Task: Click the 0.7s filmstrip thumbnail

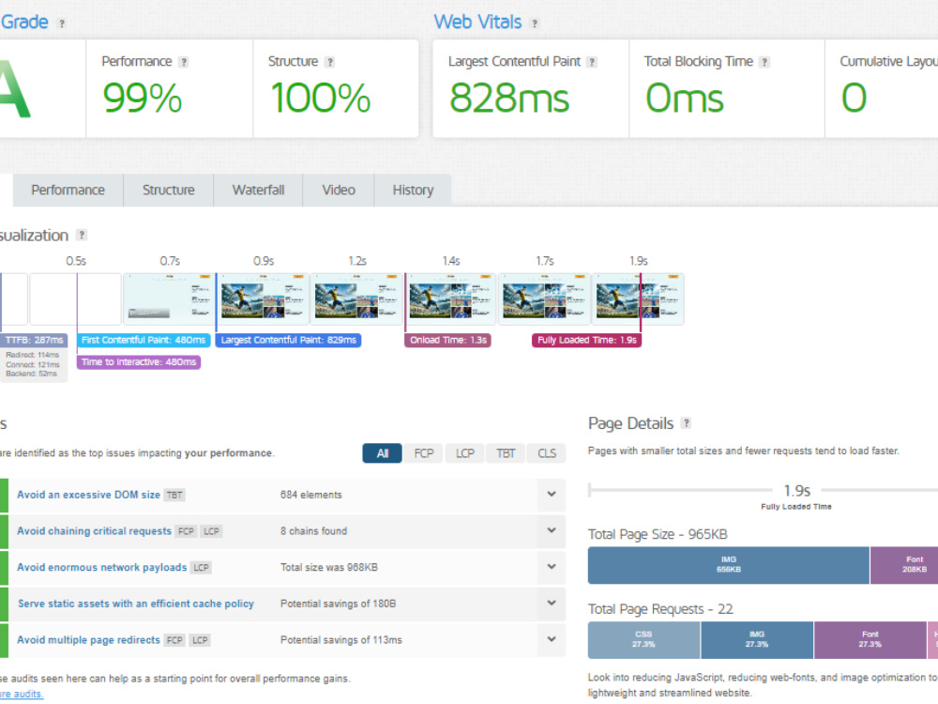Action: point(169,299)
